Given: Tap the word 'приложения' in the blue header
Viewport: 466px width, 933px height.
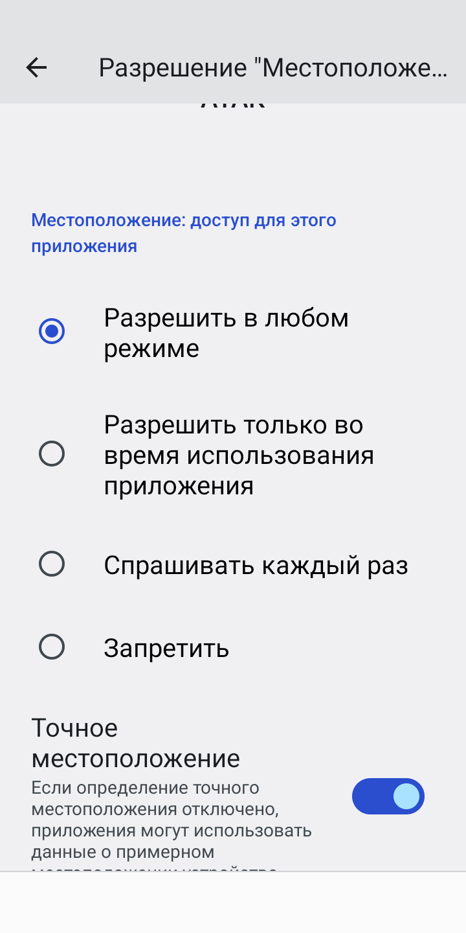Looking at the screenshot, I should (84, 246).
